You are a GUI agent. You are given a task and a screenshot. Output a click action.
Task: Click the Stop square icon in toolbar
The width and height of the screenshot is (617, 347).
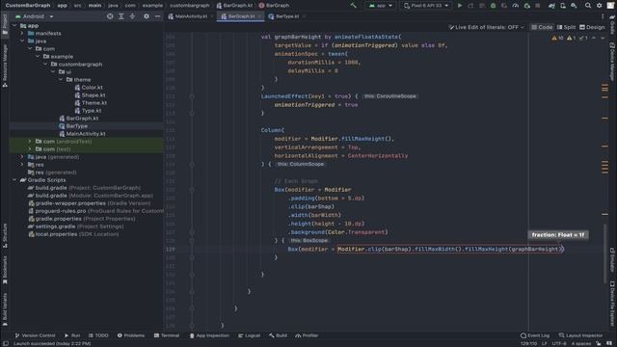[538, 6]
